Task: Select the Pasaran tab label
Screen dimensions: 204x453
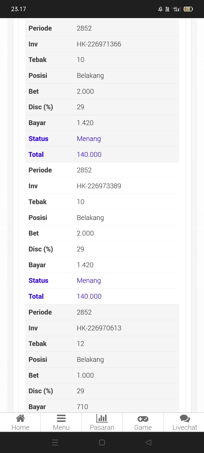Action: pyautogui.click(x=102, y=427)
